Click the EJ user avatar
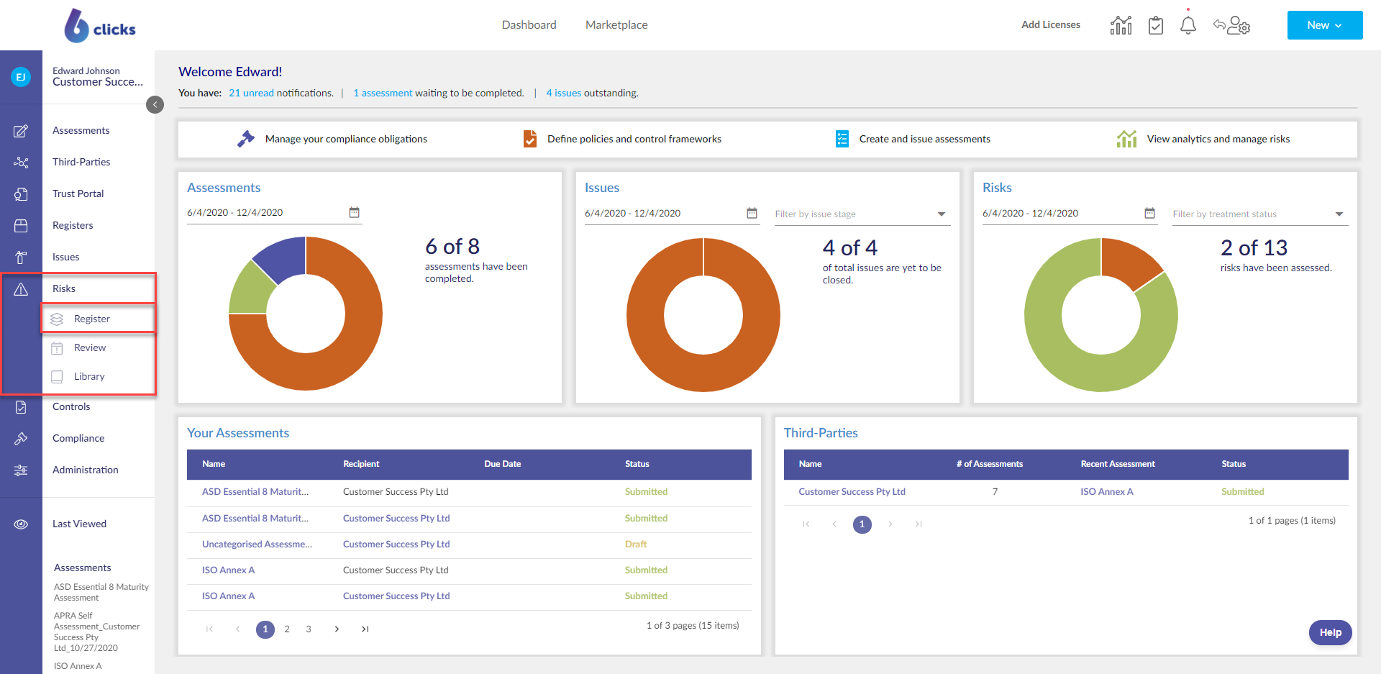1381x674 pixels. 21,76
